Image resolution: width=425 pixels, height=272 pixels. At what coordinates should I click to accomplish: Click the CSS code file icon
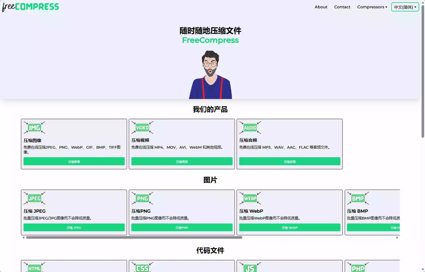(142, 268)
